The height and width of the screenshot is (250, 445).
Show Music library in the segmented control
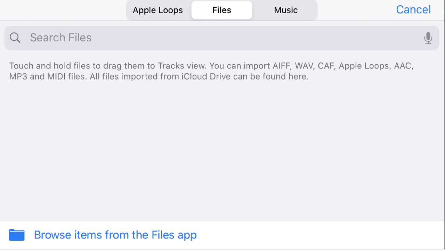(285, 10)
